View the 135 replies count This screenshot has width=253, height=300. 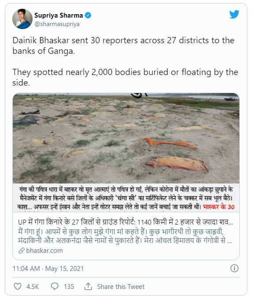[x=69, y=287]
